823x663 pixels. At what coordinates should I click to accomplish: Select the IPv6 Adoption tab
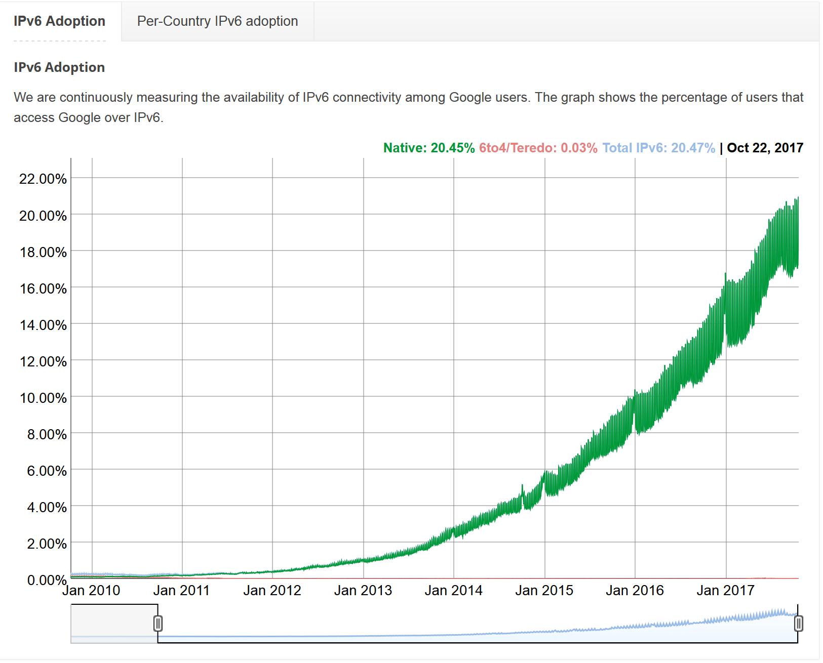[x=60, y=21]
